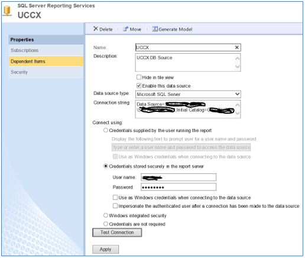305x258 pixels.
Task: Check Impersonate the authenticated user option
Action: tap(115, 206)
